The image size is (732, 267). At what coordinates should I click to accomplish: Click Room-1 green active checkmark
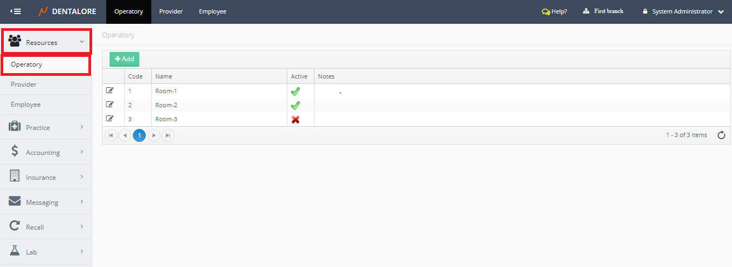pyautogui.click(x=296, y=91)
